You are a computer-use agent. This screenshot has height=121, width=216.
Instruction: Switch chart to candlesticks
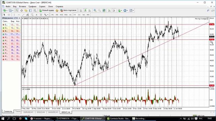pyautogui.click(x=85, y=10)
